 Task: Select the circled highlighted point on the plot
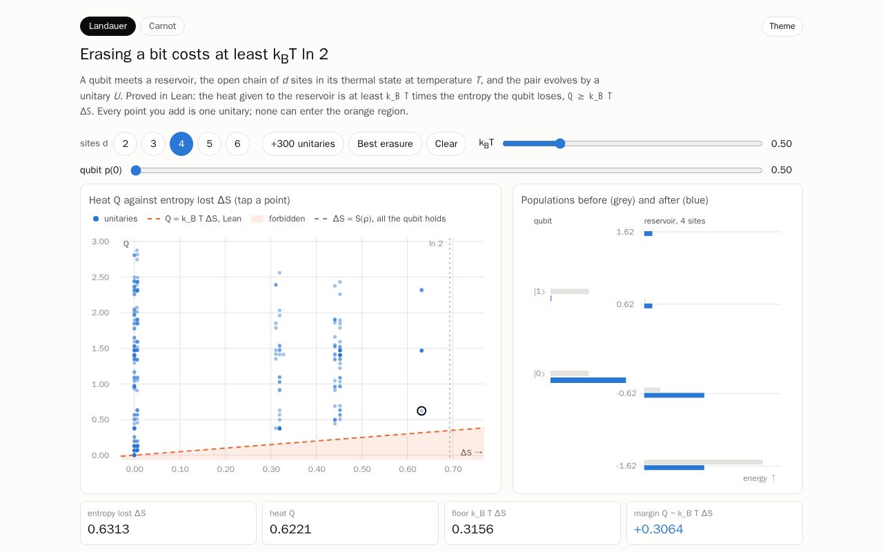[x=421, y=411]
